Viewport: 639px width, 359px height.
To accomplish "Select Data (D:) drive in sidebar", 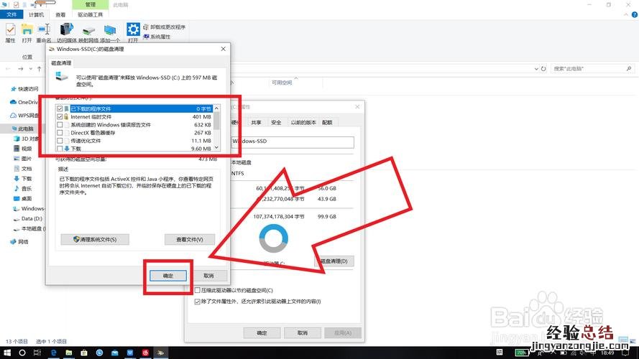I will [32, 218].
